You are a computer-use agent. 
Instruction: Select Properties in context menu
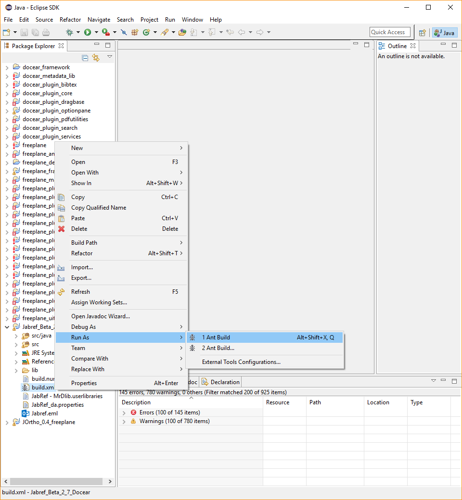pos(121,383)
